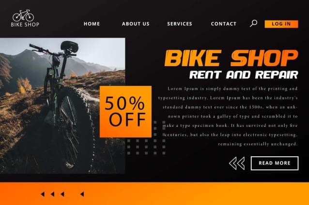
Task: Select SERVICES in the navigation bar
Action: pyautogui.click(x=180, y=24)
